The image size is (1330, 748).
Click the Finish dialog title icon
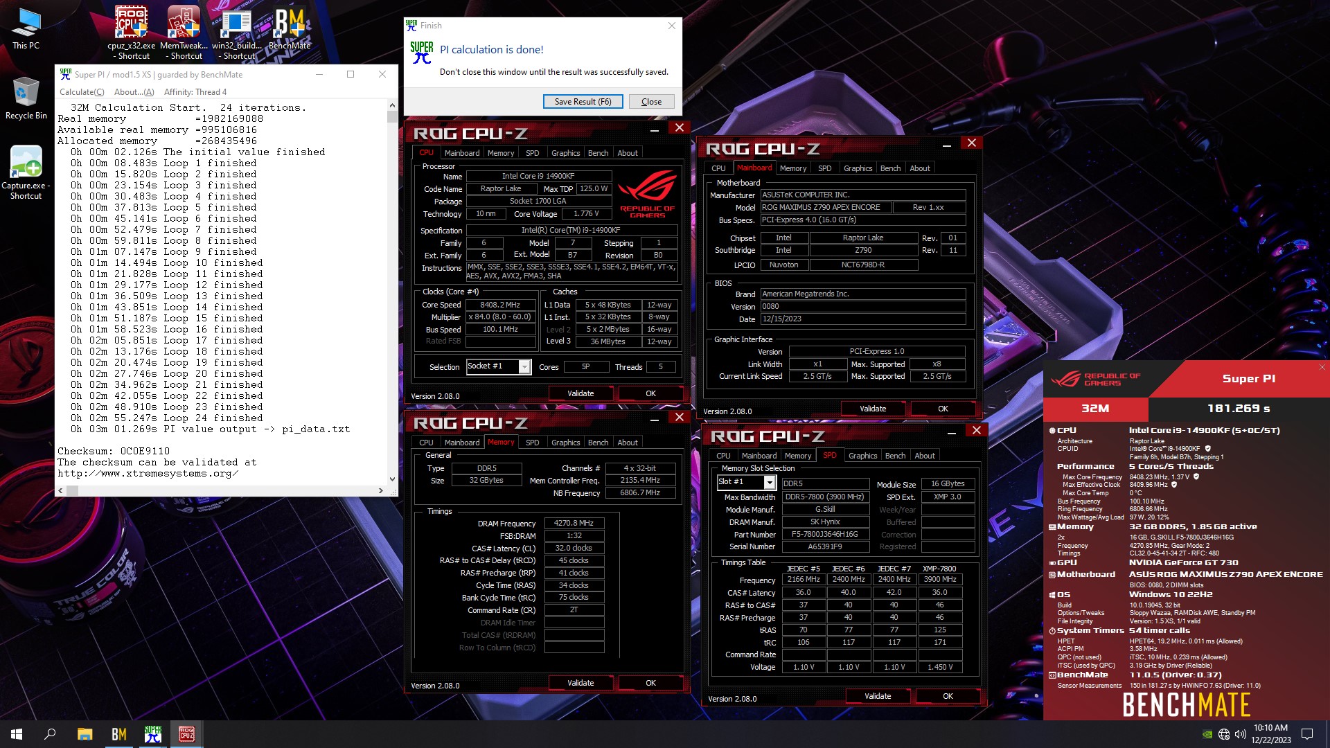coord(411,26)
